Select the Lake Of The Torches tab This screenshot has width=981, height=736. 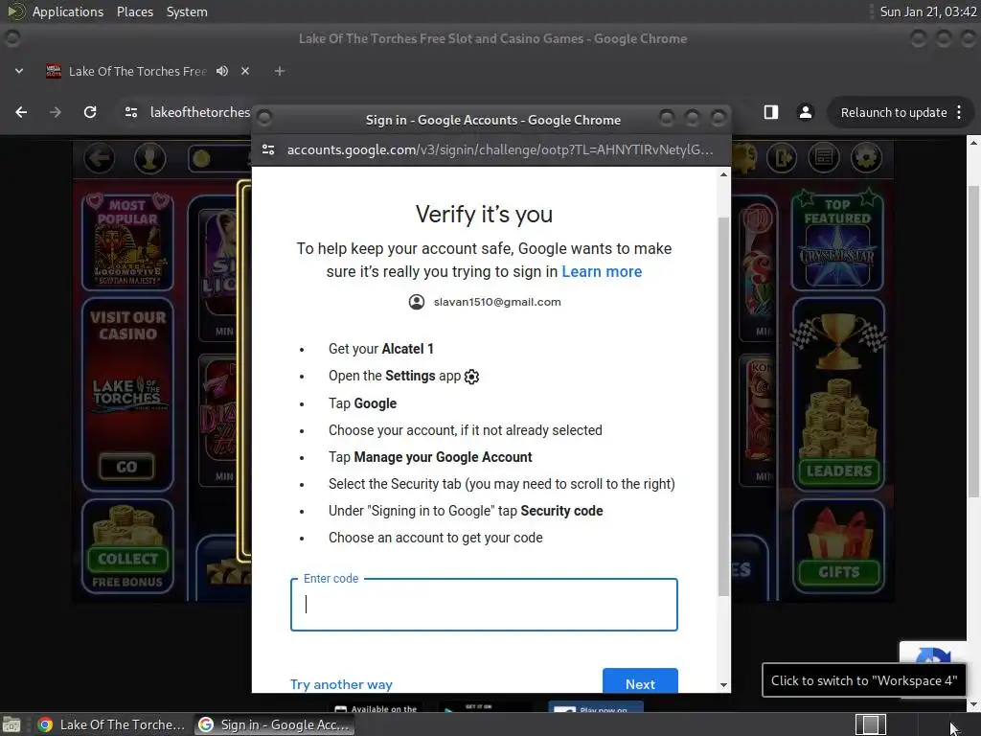pos(138,71)
